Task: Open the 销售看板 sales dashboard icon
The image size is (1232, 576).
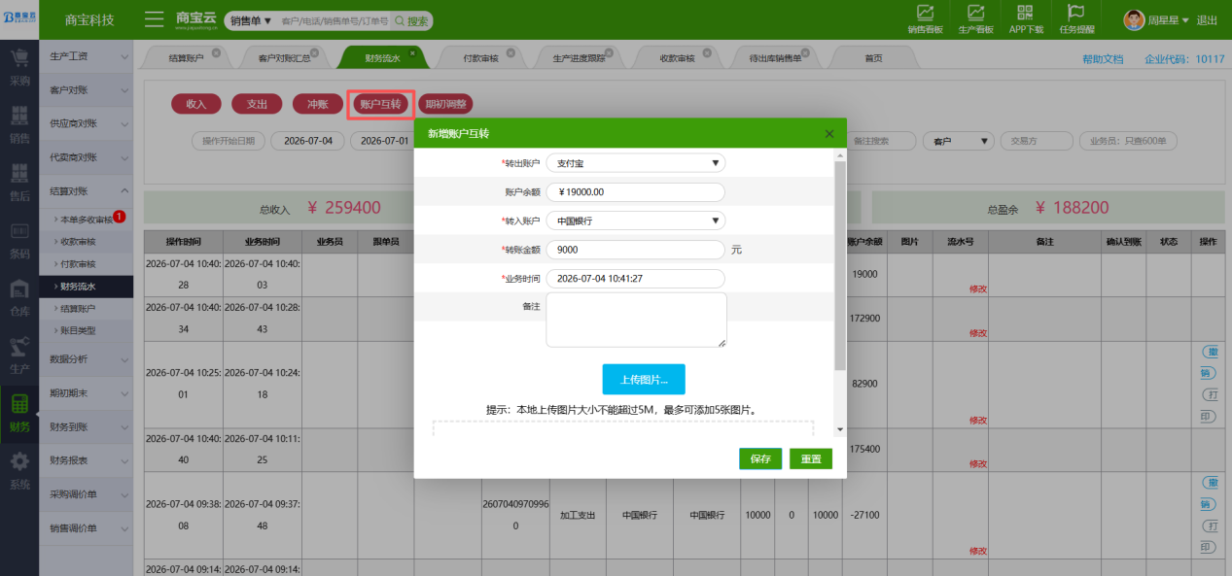Action: (925, 18)
